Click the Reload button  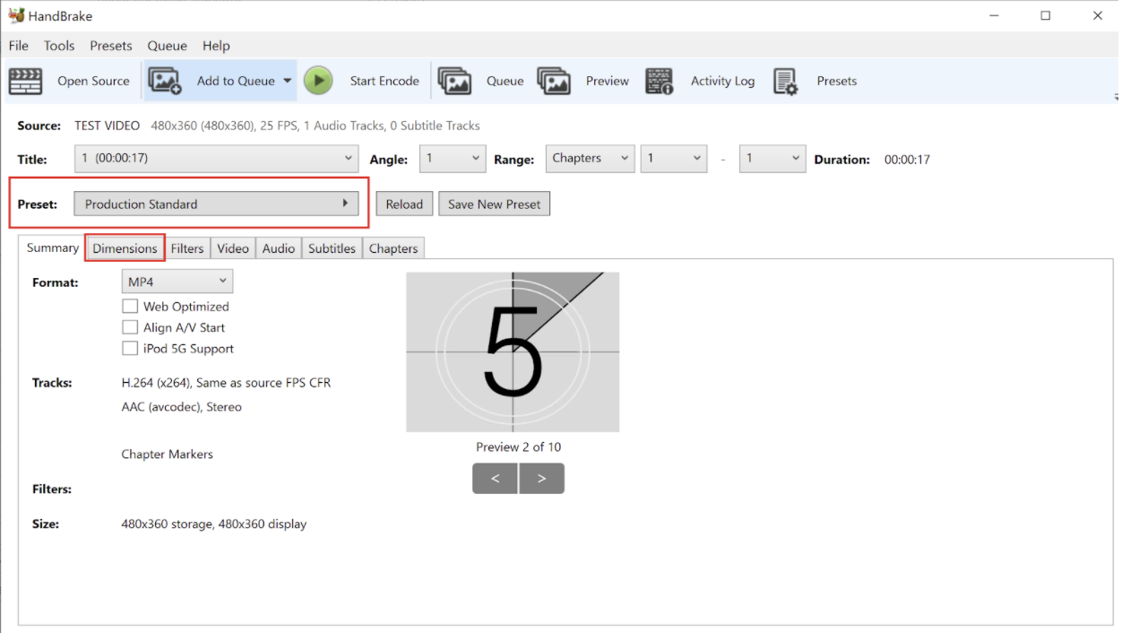click(x=404, y=204)
